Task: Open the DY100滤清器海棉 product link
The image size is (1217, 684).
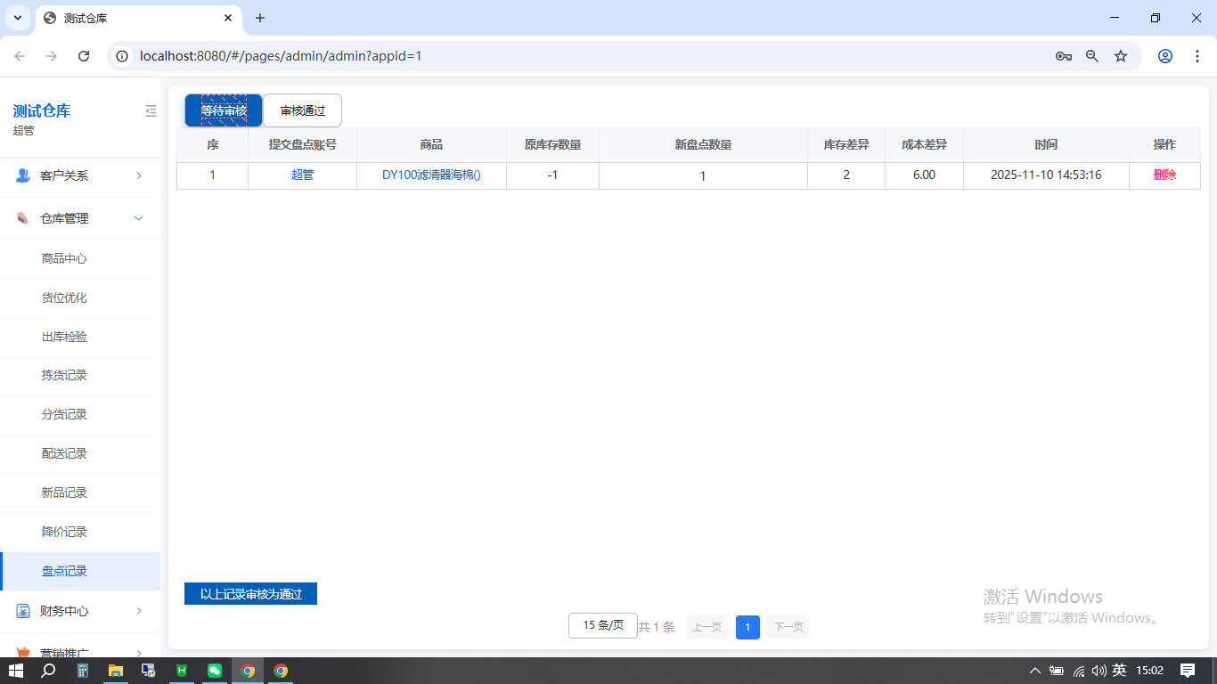Action: (x=431, y=175)
